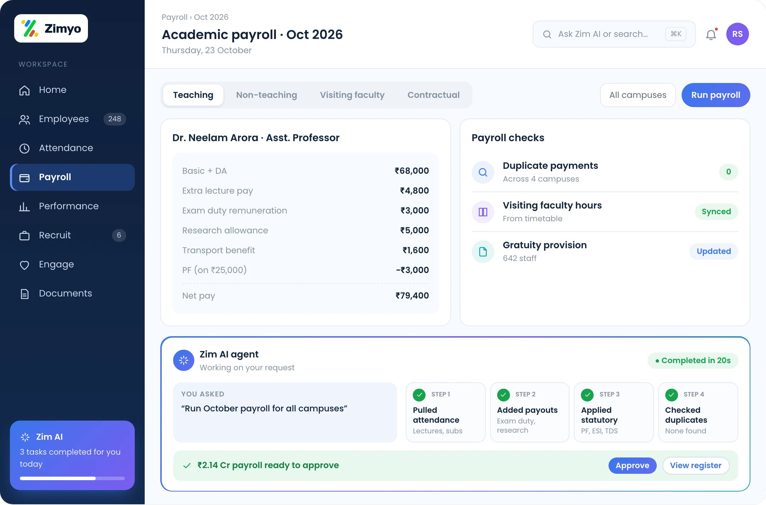Click the Recruit 6 count badge

119,235
